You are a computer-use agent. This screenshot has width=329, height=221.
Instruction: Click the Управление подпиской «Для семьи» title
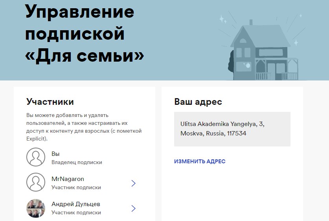(85, 33)
